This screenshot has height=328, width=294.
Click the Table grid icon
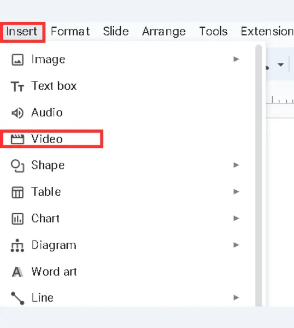(x=17, y=192)
